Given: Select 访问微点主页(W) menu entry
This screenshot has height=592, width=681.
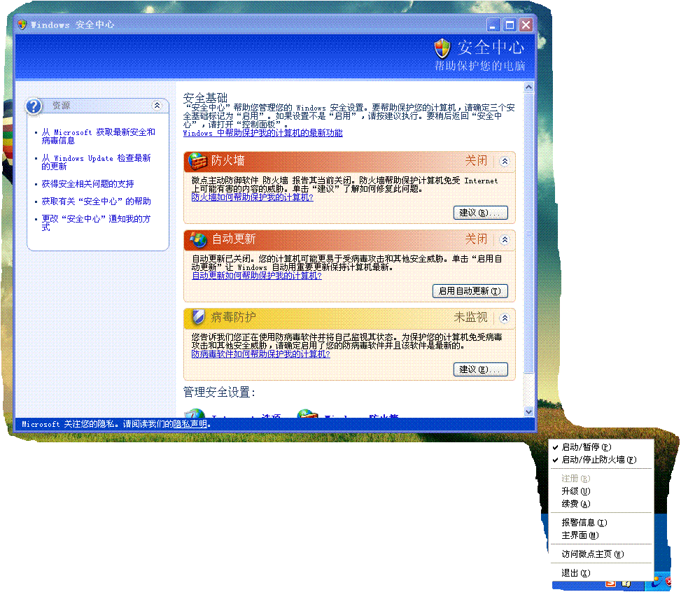Looking at the screenshot, I should 601,554.
